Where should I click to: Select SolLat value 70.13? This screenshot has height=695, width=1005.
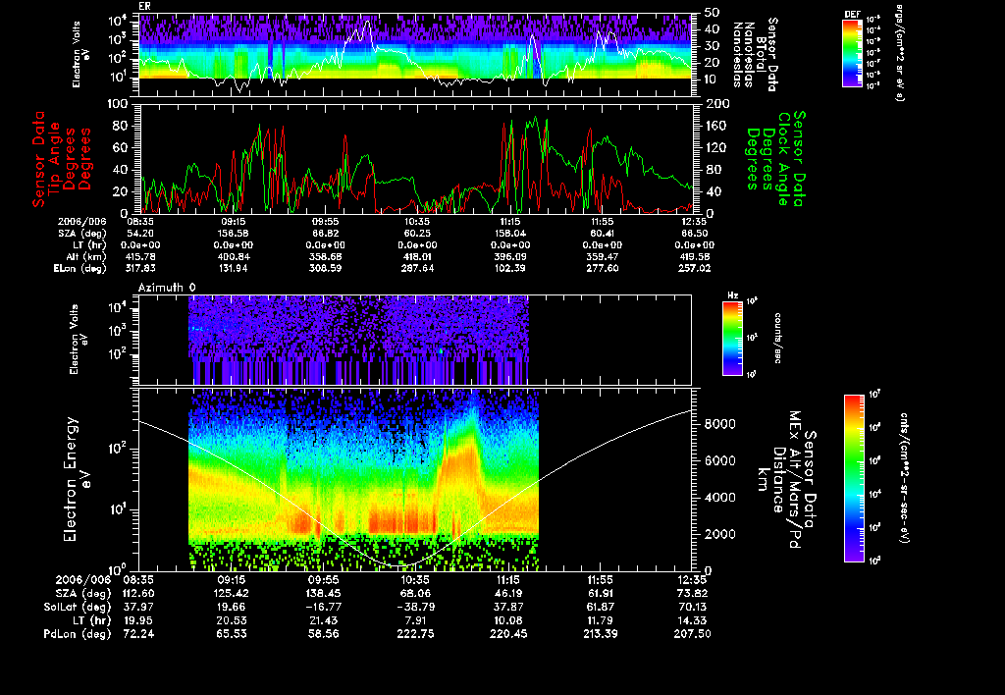click(693, 607)
